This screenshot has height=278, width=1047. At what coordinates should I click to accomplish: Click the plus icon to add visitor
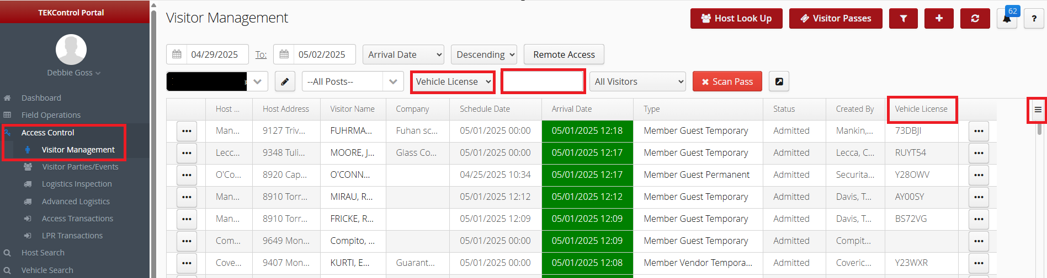(x=939, y=18)
